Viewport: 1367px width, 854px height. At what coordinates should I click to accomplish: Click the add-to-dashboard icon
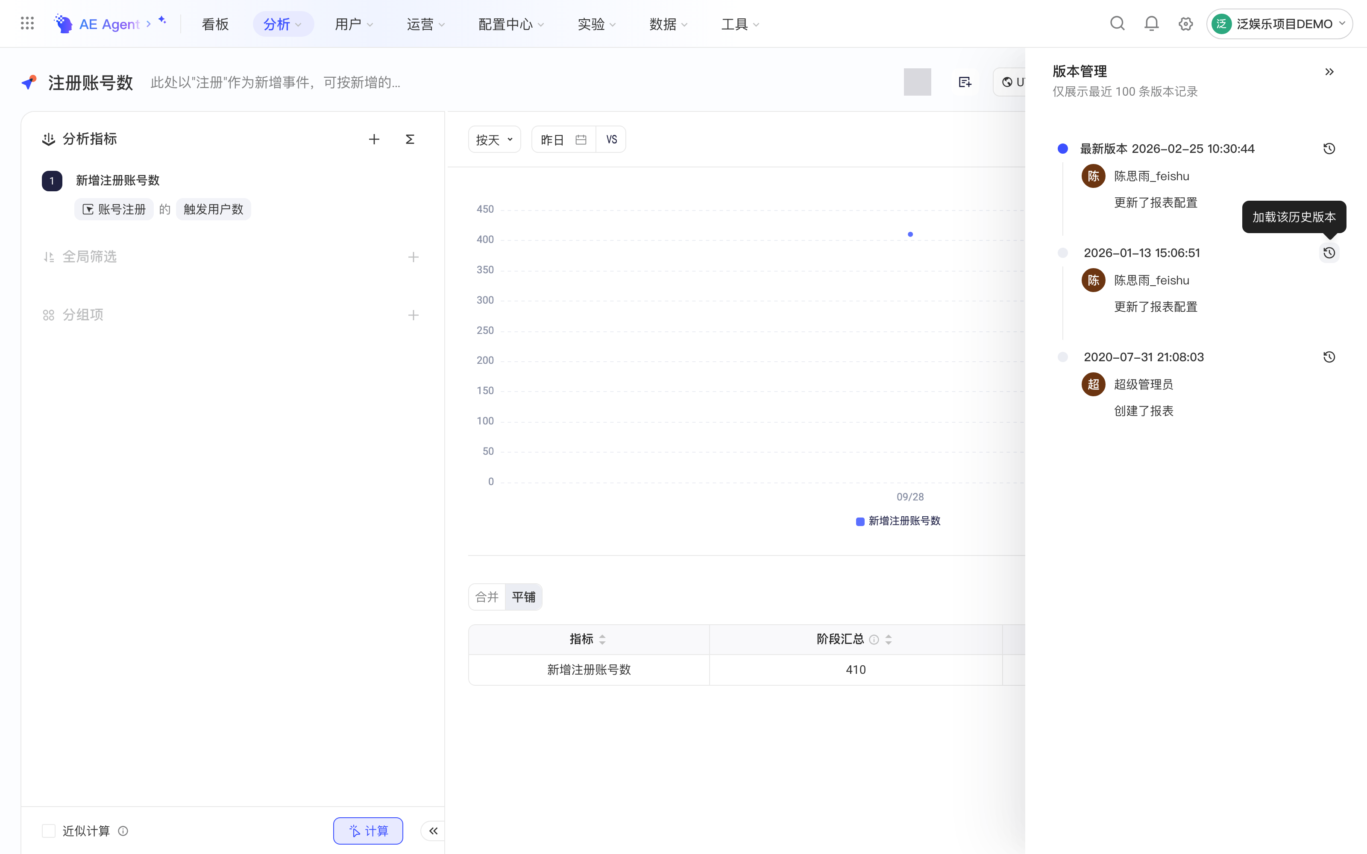pyautogui.click(x=965, y=82)
